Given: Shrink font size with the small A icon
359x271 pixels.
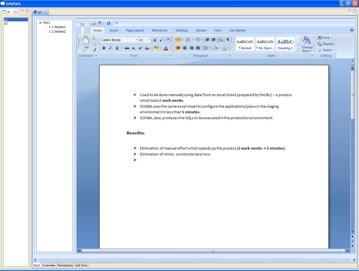Looking at the screenshot, I should click(161, 40).
